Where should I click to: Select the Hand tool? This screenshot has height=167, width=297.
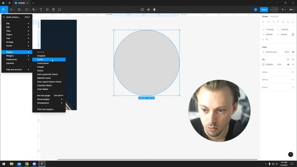(x=53, y=9)
